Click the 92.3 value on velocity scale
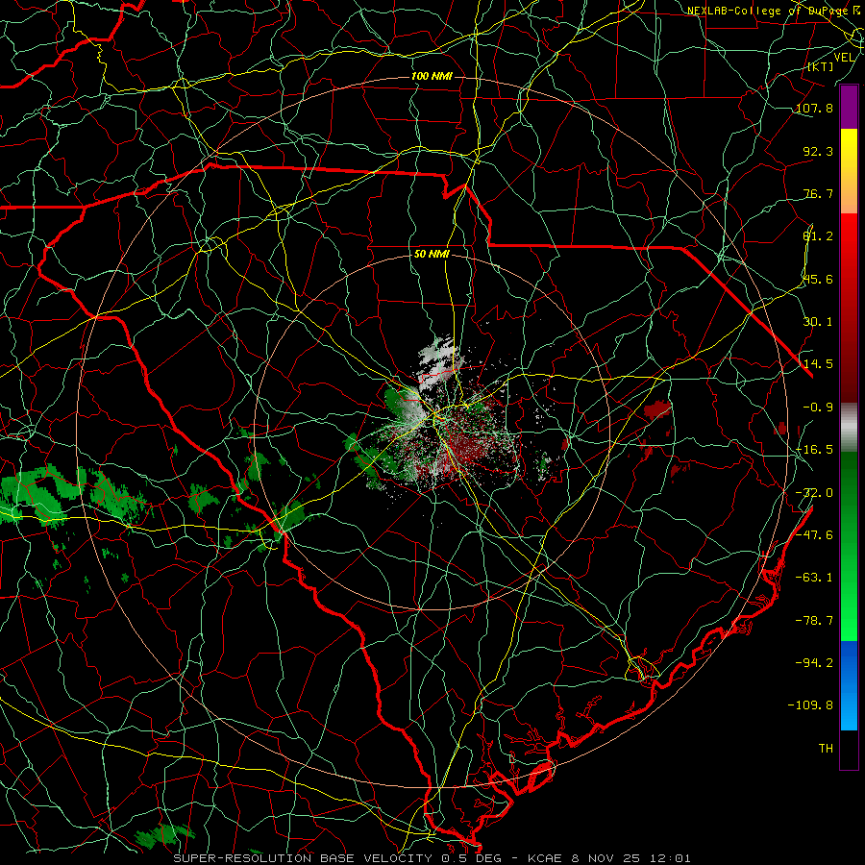Screen dimensions: 865x865 tap(818, 151)
